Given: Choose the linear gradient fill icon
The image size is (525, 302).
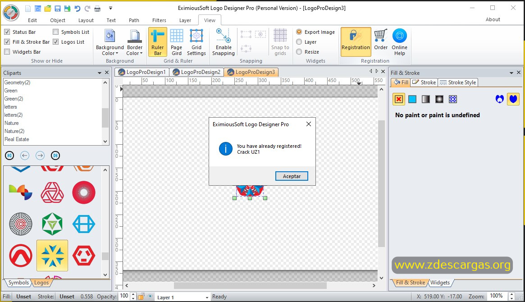Looking at the screenshot, I should coord(425,99).
